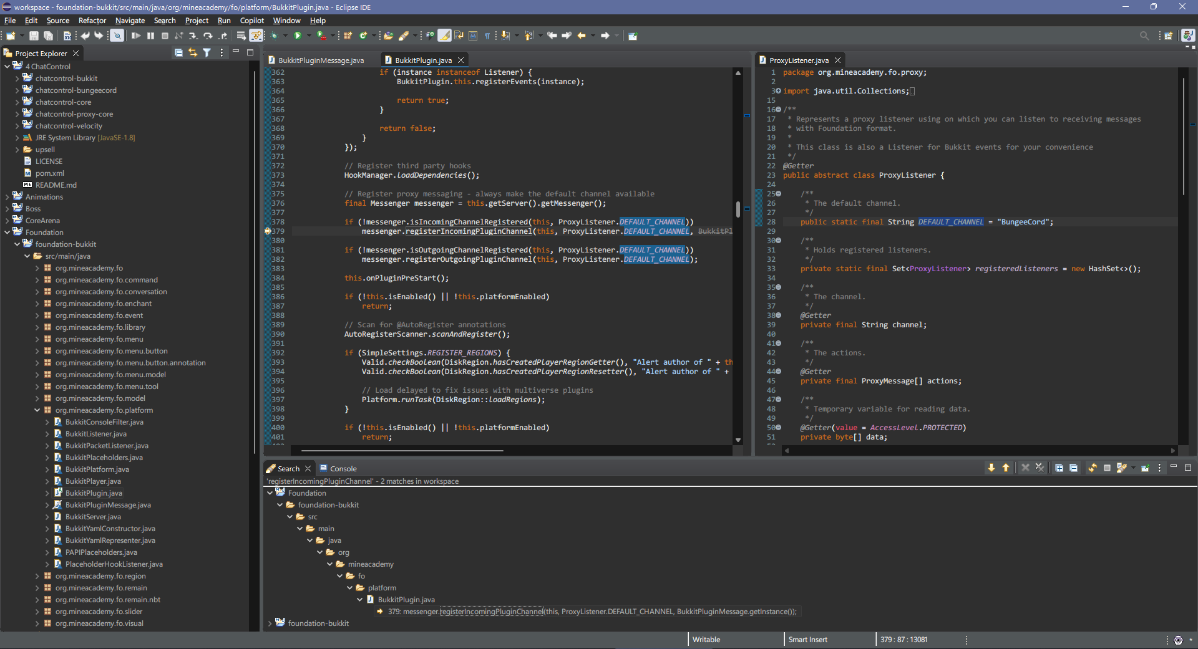This screenshot has width=1198, height=649.
Task: Collapse the org.mineacademy.fo.platform package
Action: pyautogui.click(x=37, y=410)
